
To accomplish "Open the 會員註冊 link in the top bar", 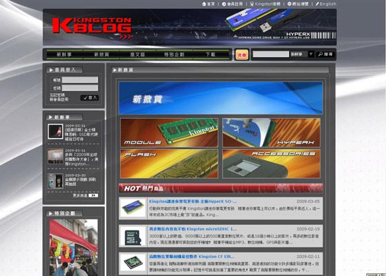I will pos(234,4).
